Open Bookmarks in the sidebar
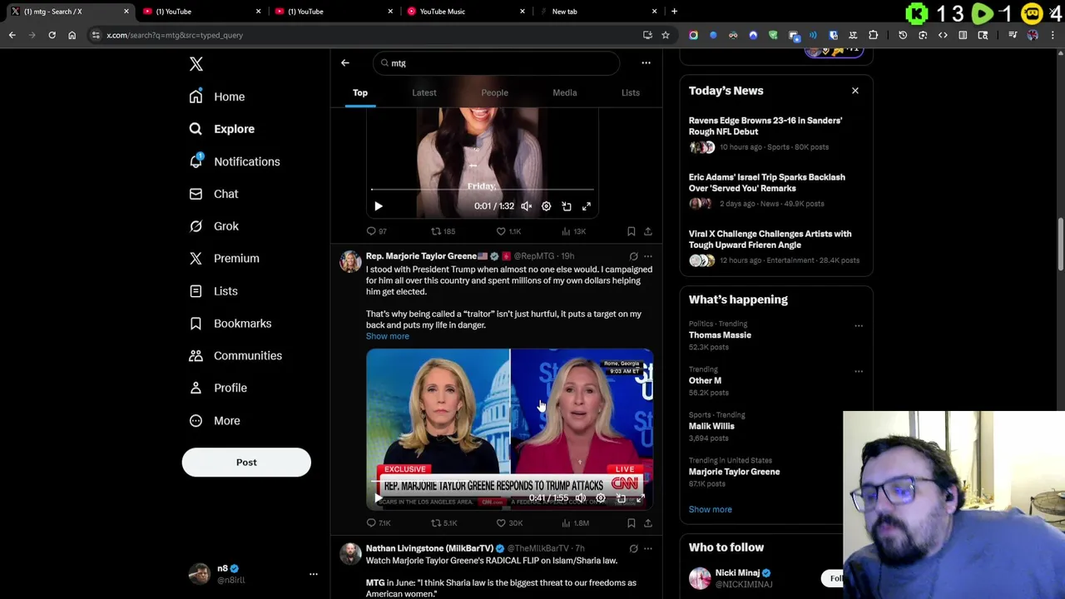 (x=229, y=324)
